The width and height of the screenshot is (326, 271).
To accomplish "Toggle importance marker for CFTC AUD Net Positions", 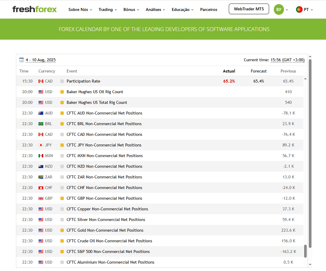I will [x=62, y=113].
